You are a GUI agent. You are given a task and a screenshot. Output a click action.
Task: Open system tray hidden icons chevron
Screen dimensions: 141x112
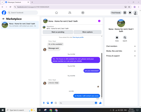point(111,110)
